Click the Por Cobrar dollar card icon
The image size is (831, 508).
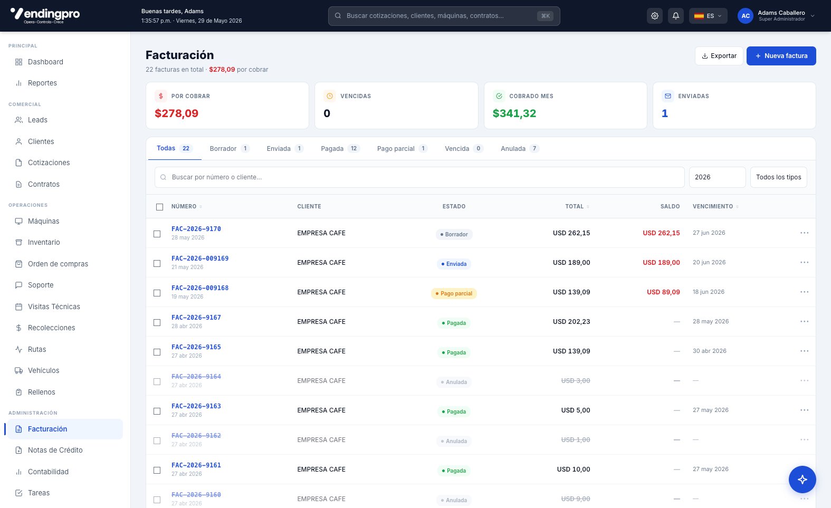[161, 96]
